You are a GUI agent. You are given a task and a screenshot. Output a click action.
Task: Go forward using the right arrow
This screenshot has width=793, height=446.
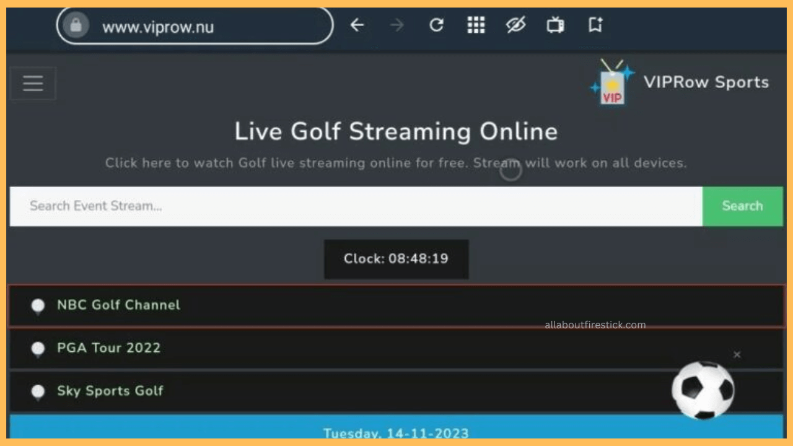point(396,25)
